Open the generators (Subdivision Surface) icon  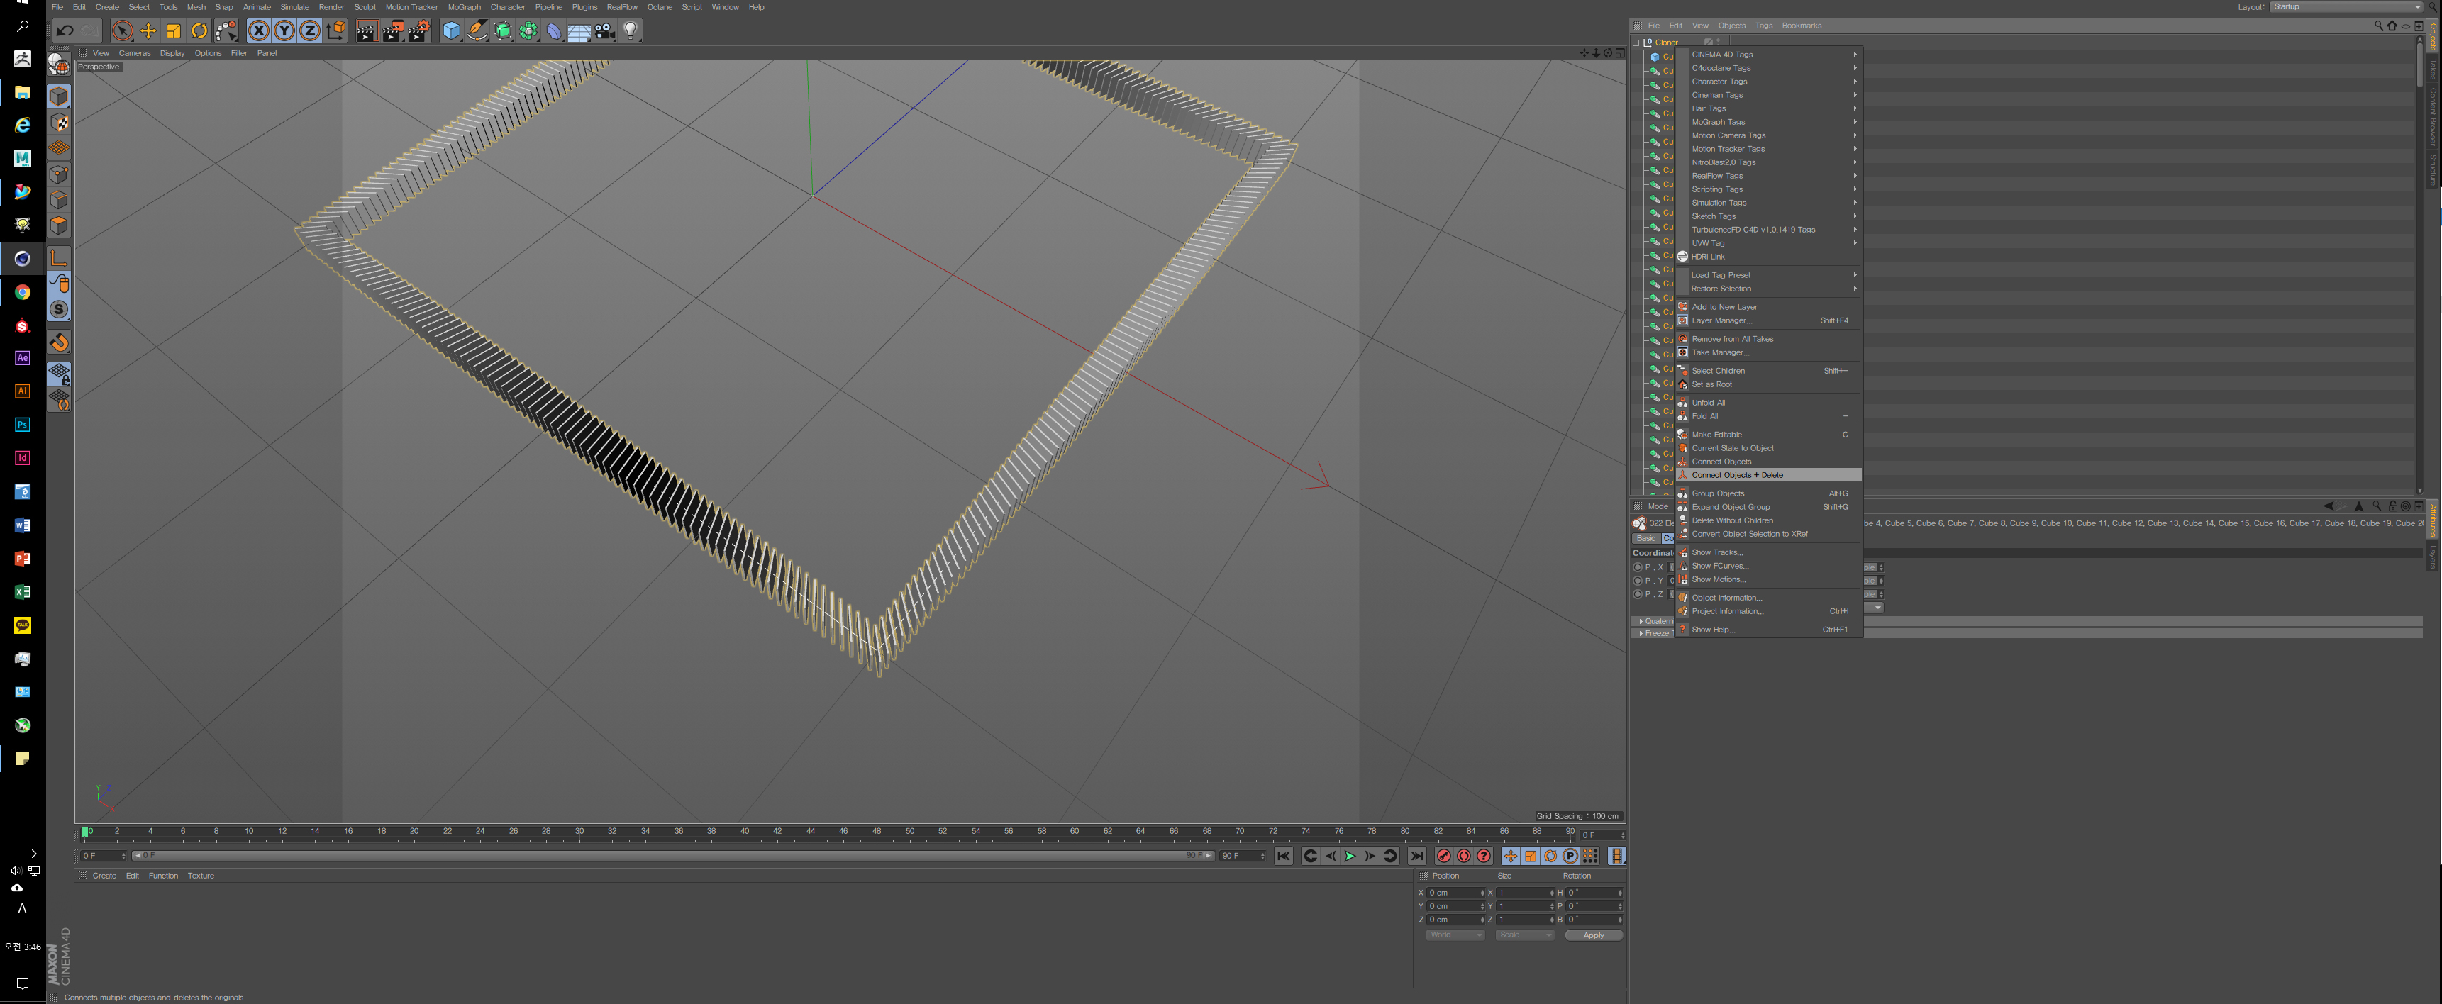click(502, 31)
